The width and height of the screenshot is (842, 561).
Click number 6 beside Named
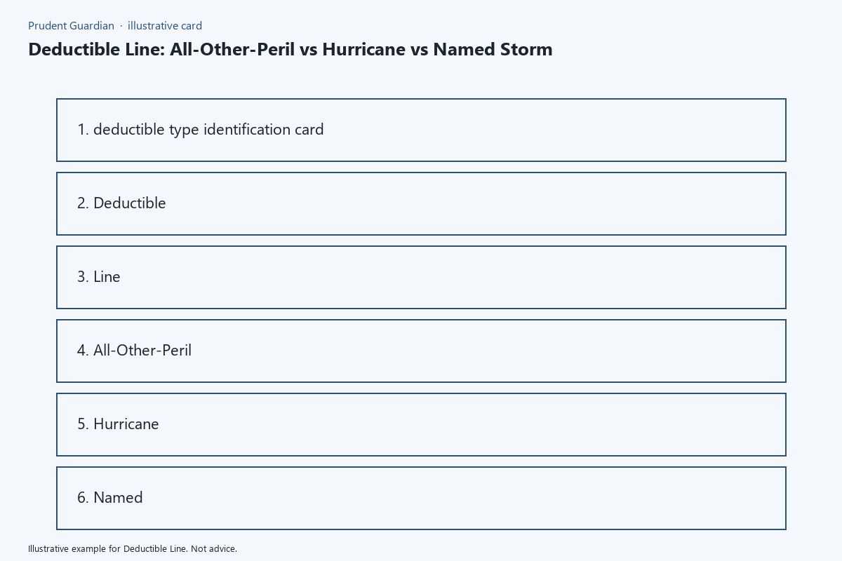[83, 498]
